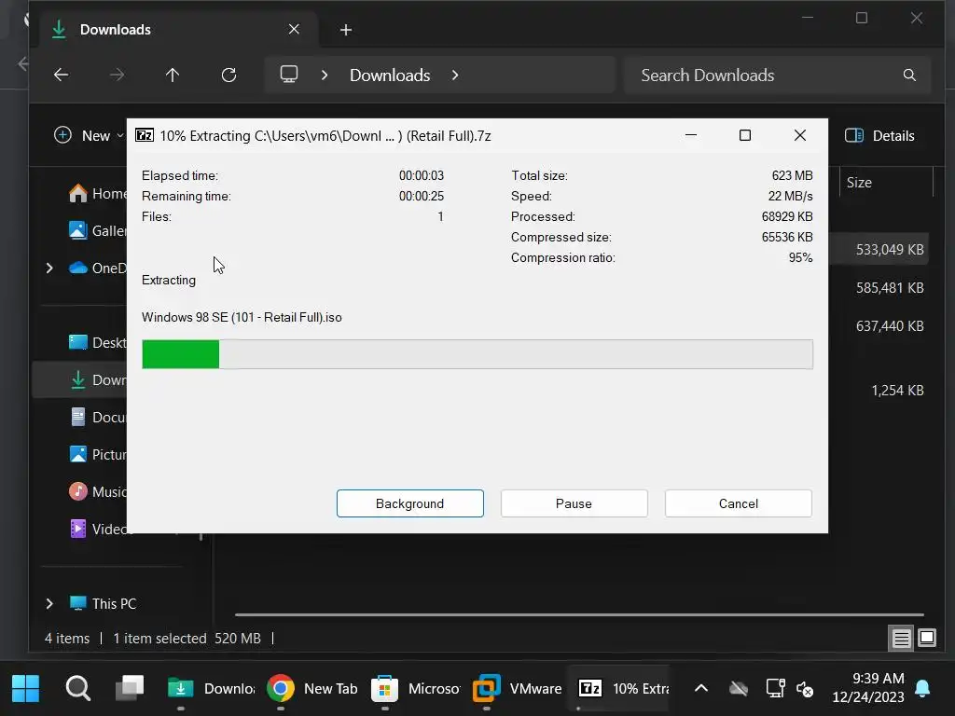This screenshot has width=955, height=716.
Task: Open Gallery in the navigation pane
Action: [x=97, y=231]
